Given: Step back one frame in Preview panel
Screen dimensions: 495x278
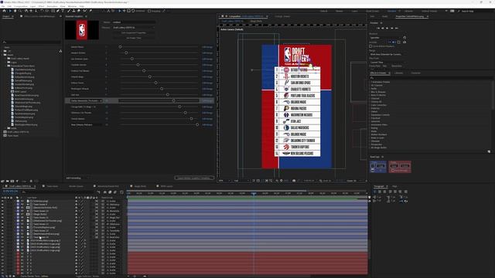Looking at the screenshot, I should 383,28.
